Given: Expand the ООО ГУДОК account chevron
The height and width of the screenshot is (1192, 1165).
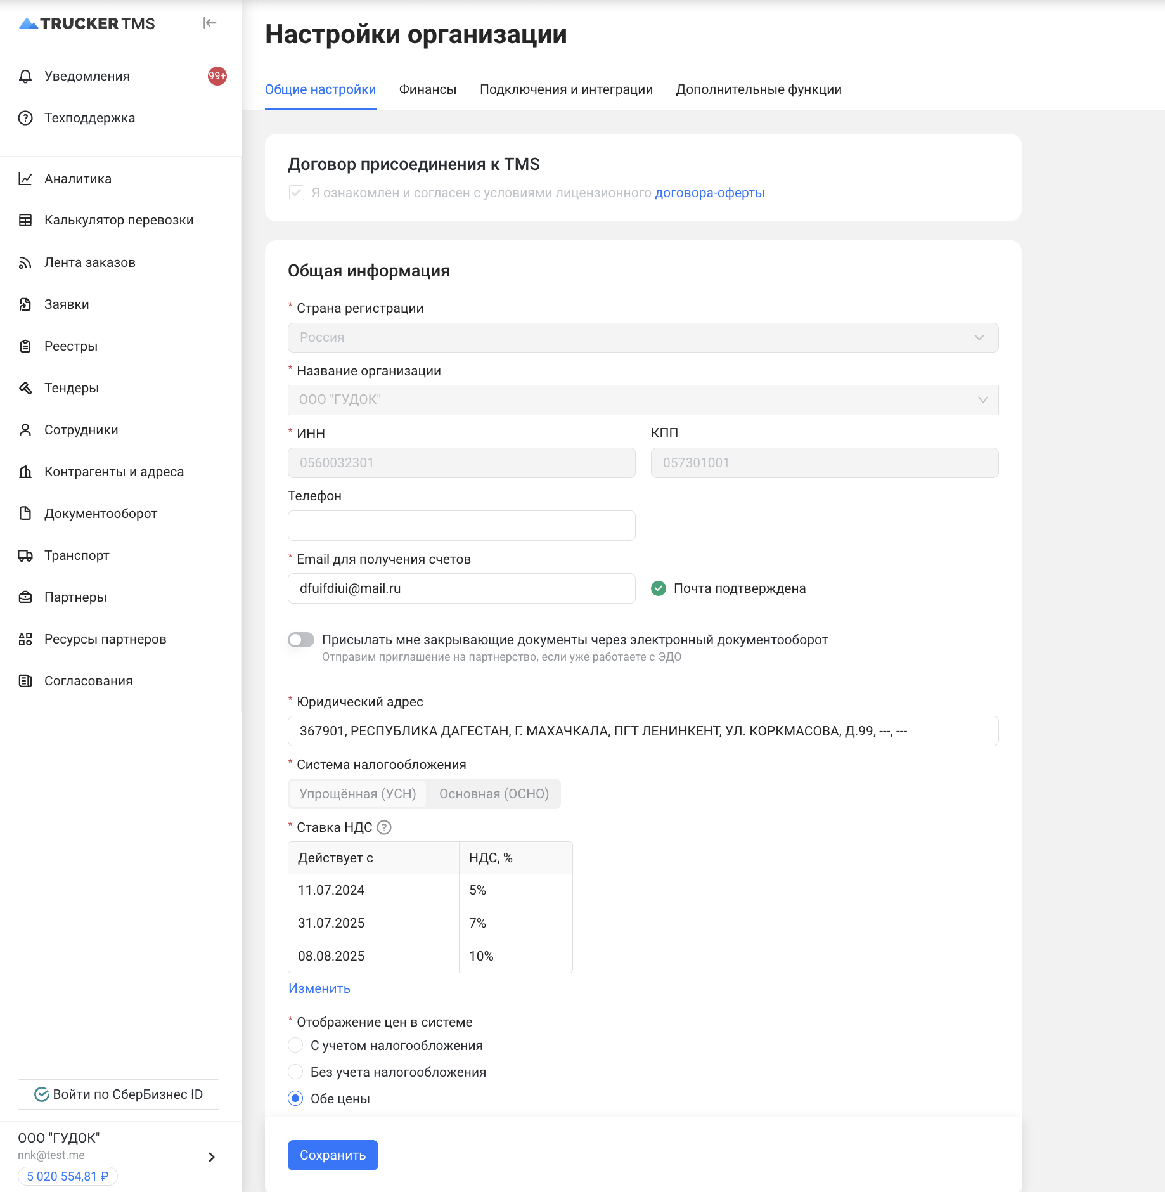Looking at the screenshot, I should click(x=212, y=1157).
